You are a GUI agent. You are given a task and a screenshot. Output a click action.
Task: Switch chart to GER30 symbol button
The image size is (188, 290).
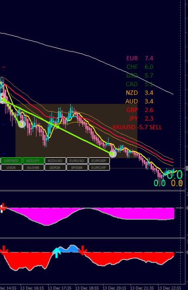55,168
